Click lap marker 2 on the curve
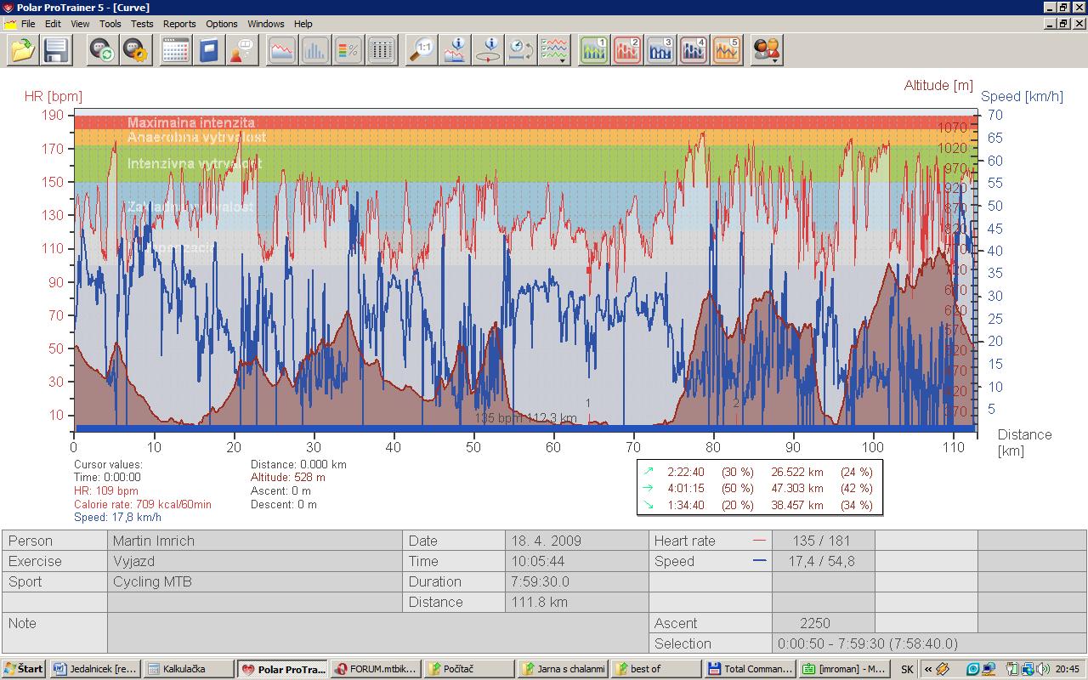The width and height of the screenshot is (1088, 680). click(736, 405)
